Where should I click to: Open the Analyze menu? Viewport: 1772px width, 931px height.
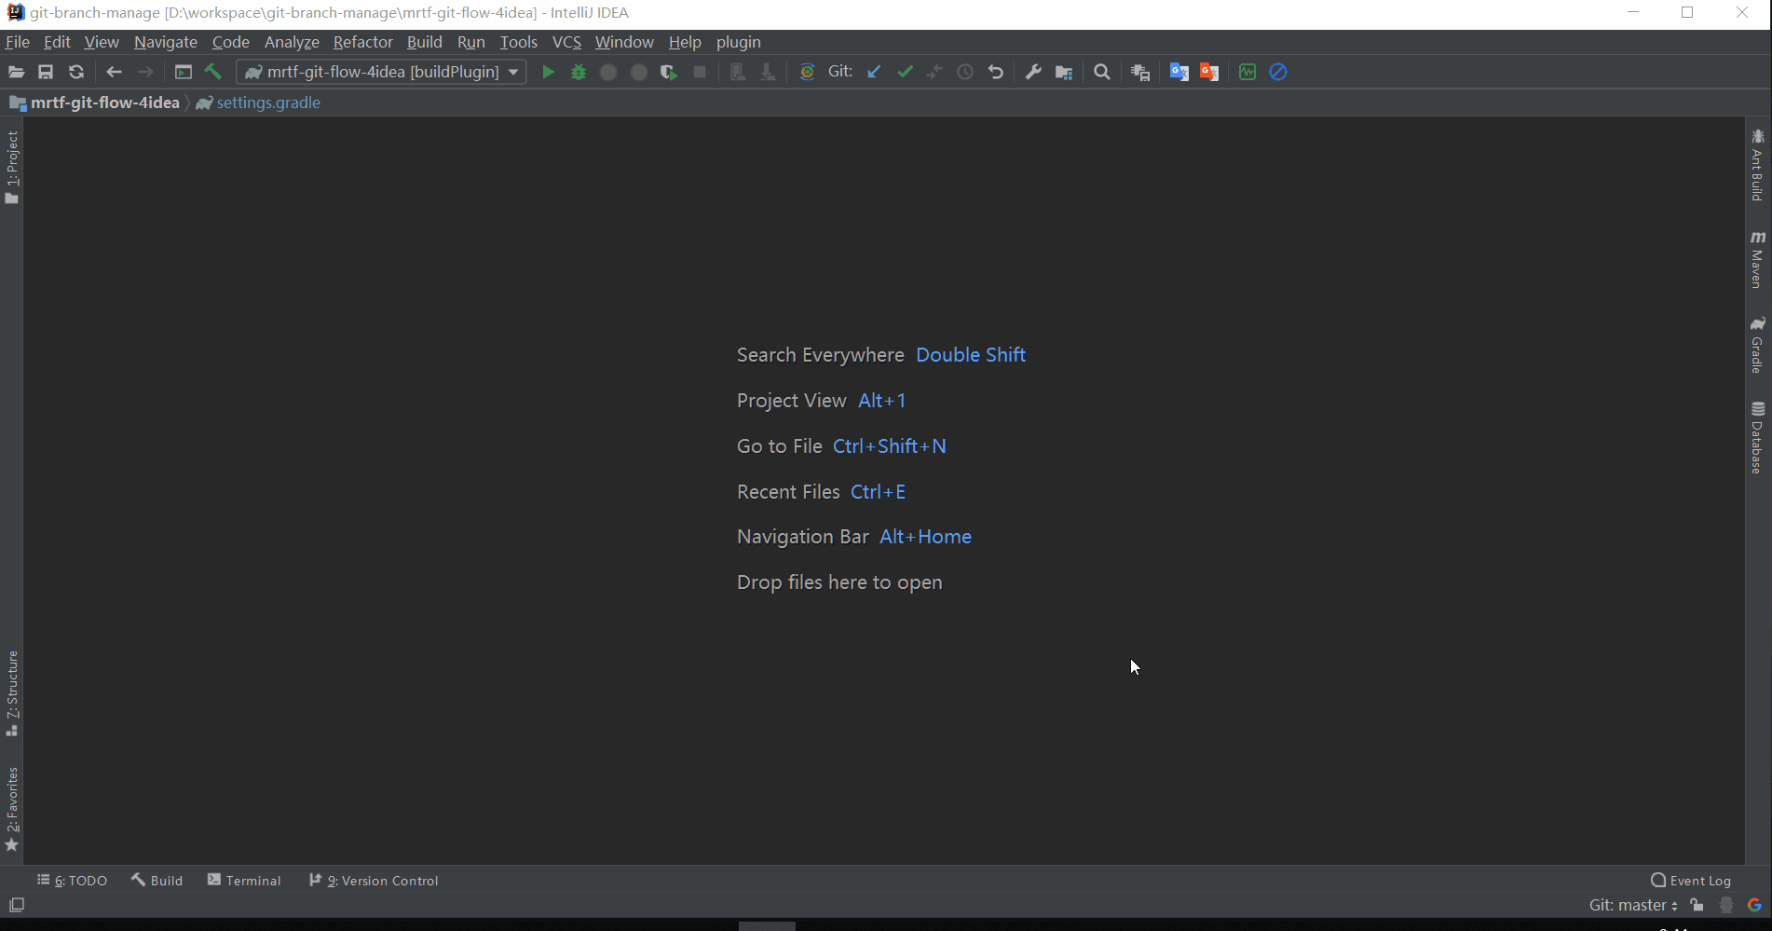coord(292,42)
